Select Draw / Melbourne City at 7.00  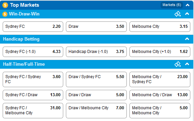[x=96, y=111]
